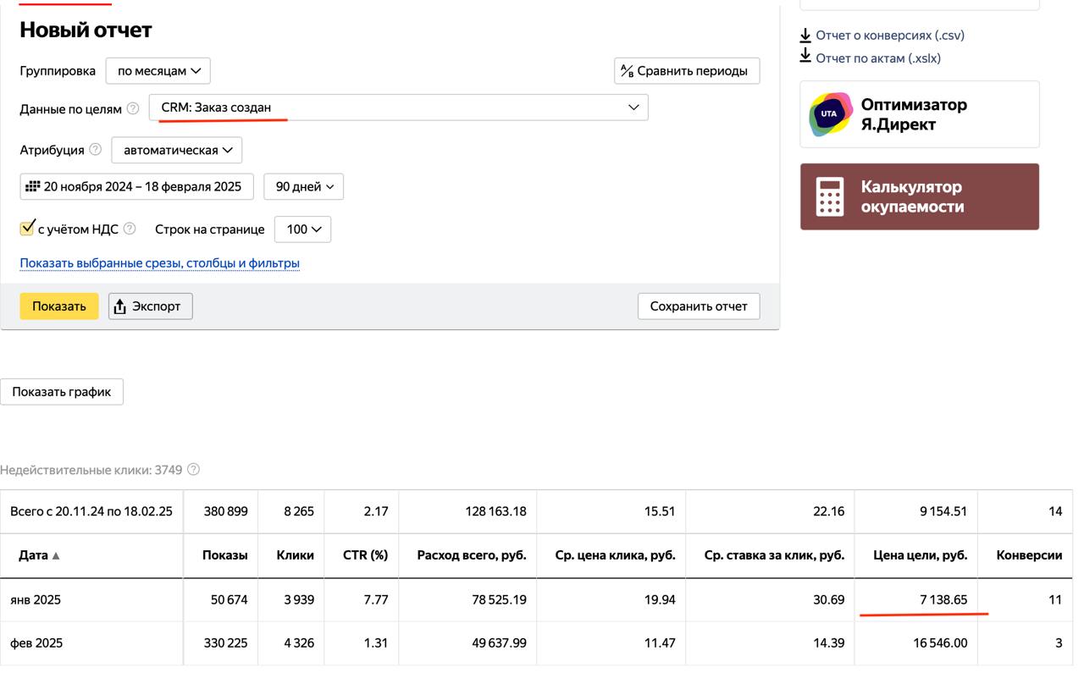
Task: Open the автоматическая attribution dropdown
Action: click(177, 150)
